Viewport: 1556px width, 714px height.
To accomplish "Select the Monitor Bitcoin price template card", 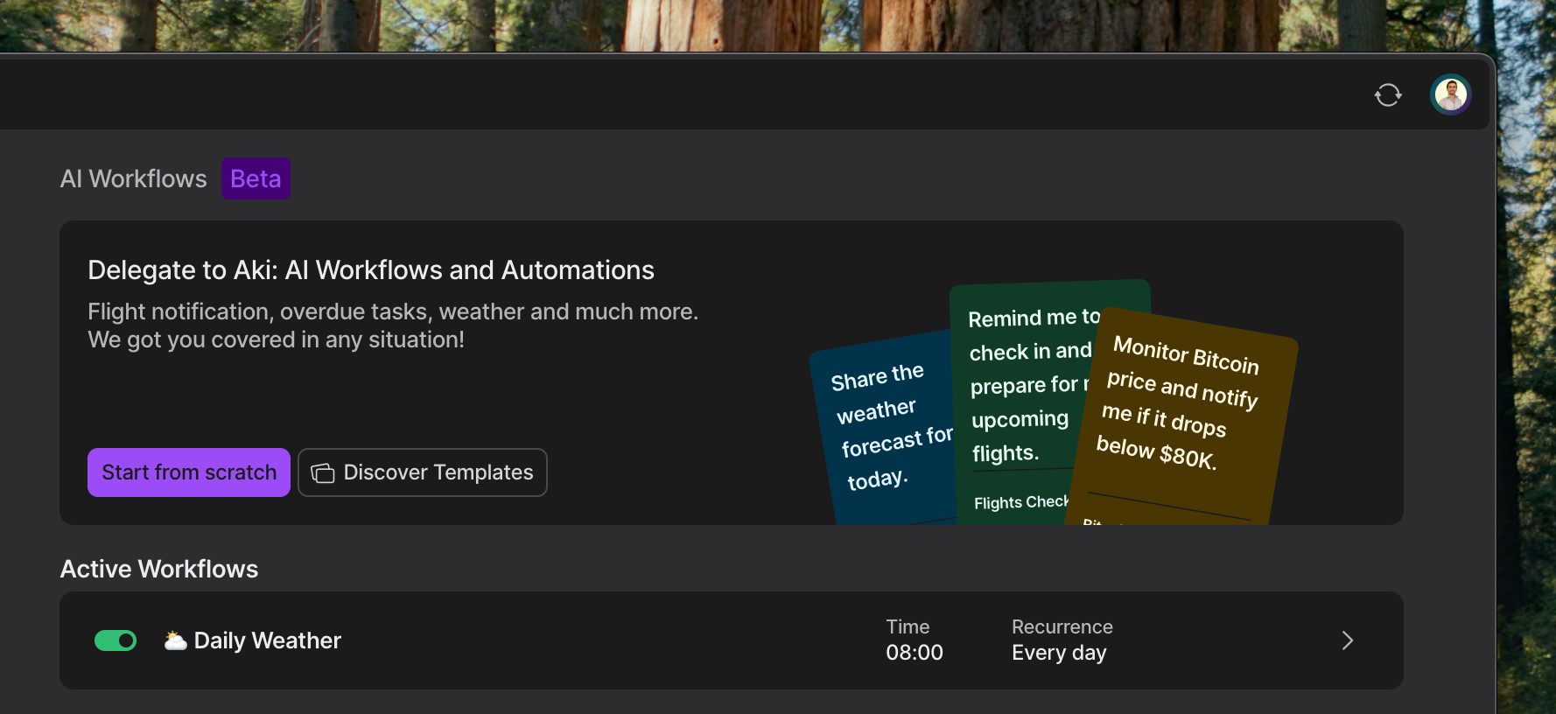I will tap(1181, 416).
